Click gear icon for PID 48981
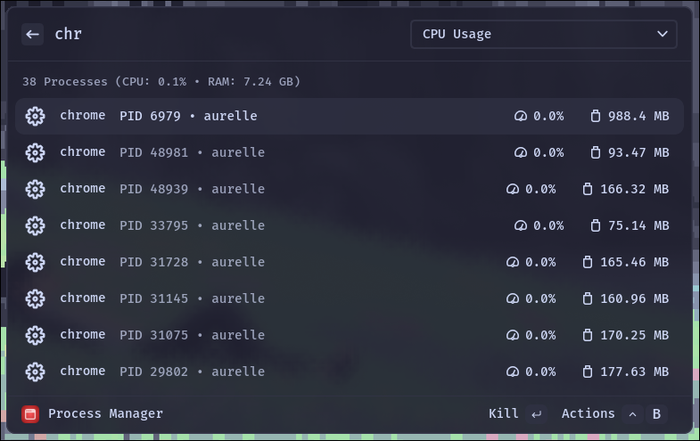Screen dimensions: 700x441 pyautogui.click(x=35, y=152)
